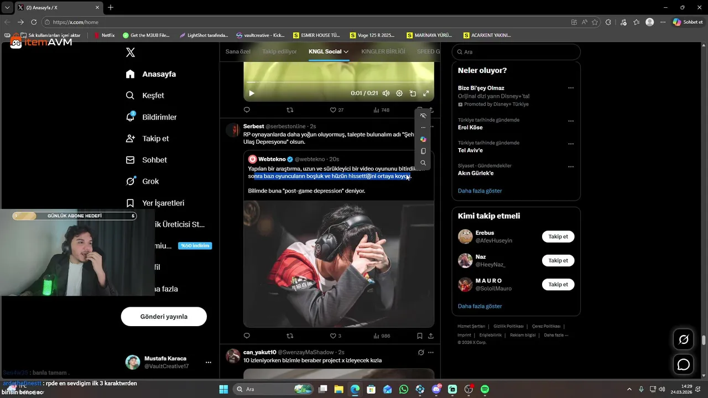Click the Ara search field on X
The image size is (708, 398).
516,52
